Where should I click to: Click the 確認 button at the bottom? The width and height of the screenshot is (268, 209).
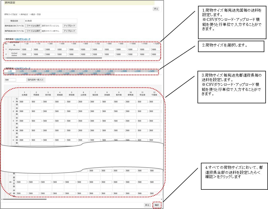click(x=157, y=205)
